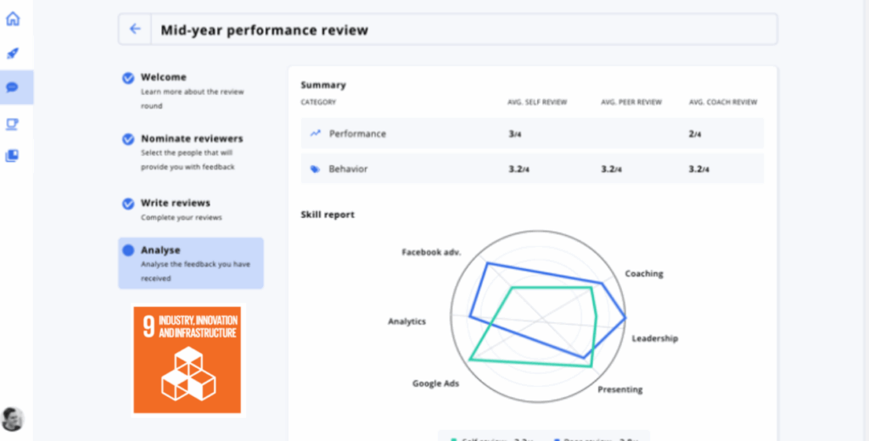Open the user profile avatar
The image size is (869, 441).
pyautogui.click(x=12, y=419)
